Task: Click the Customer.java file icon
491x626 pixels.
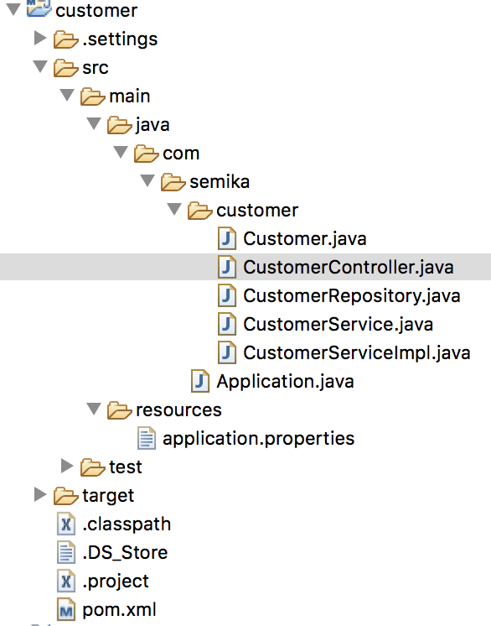Action: coord(227,239)
